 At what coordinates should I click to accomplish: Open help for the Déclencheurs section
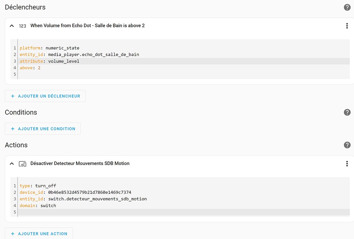[x=347, y=7]
